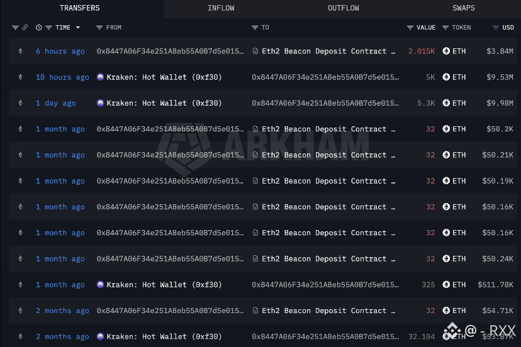Click the USD amount '$511.78K'
Image resolution: width=521 pixels, height=347 pixels.
(495, 285)
